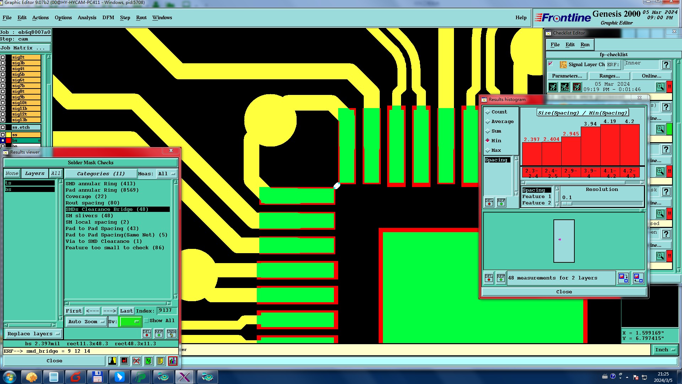Click the UNDO icon in Results viewer

172,333
